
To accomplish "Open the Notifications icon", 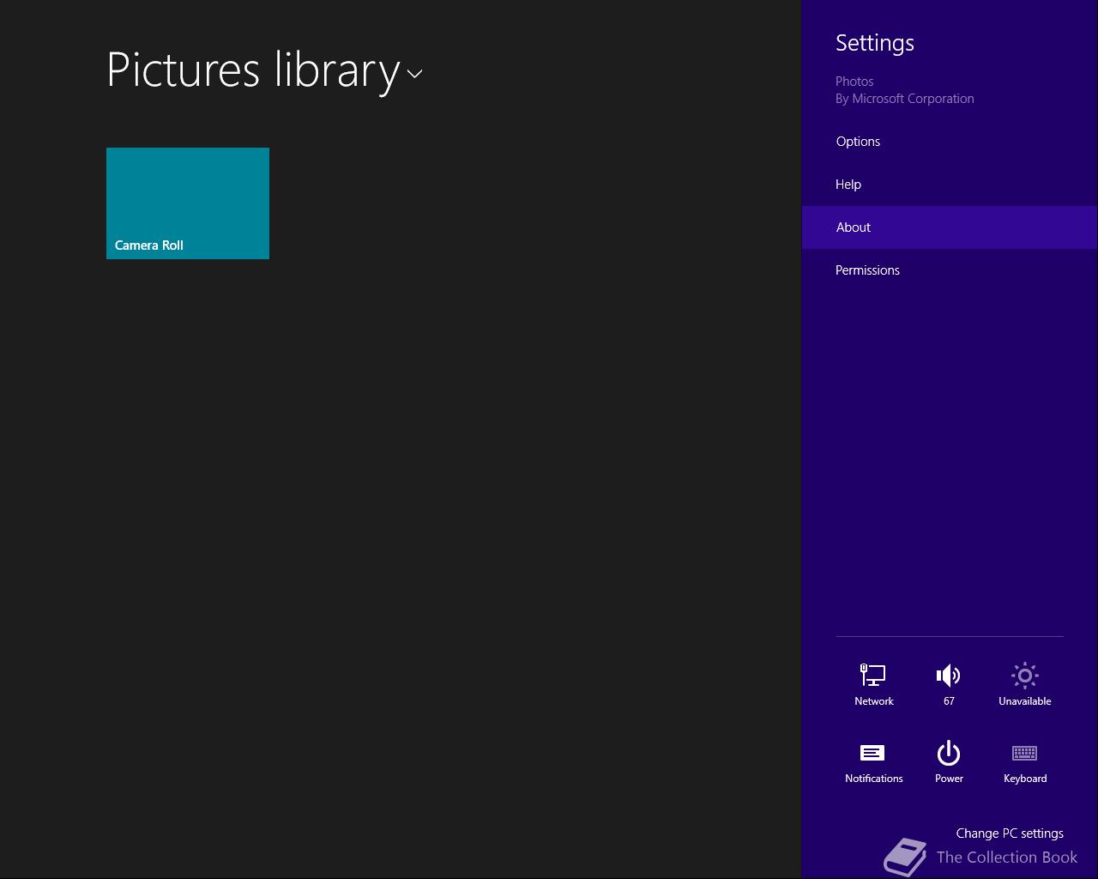I will click(872, 753).
